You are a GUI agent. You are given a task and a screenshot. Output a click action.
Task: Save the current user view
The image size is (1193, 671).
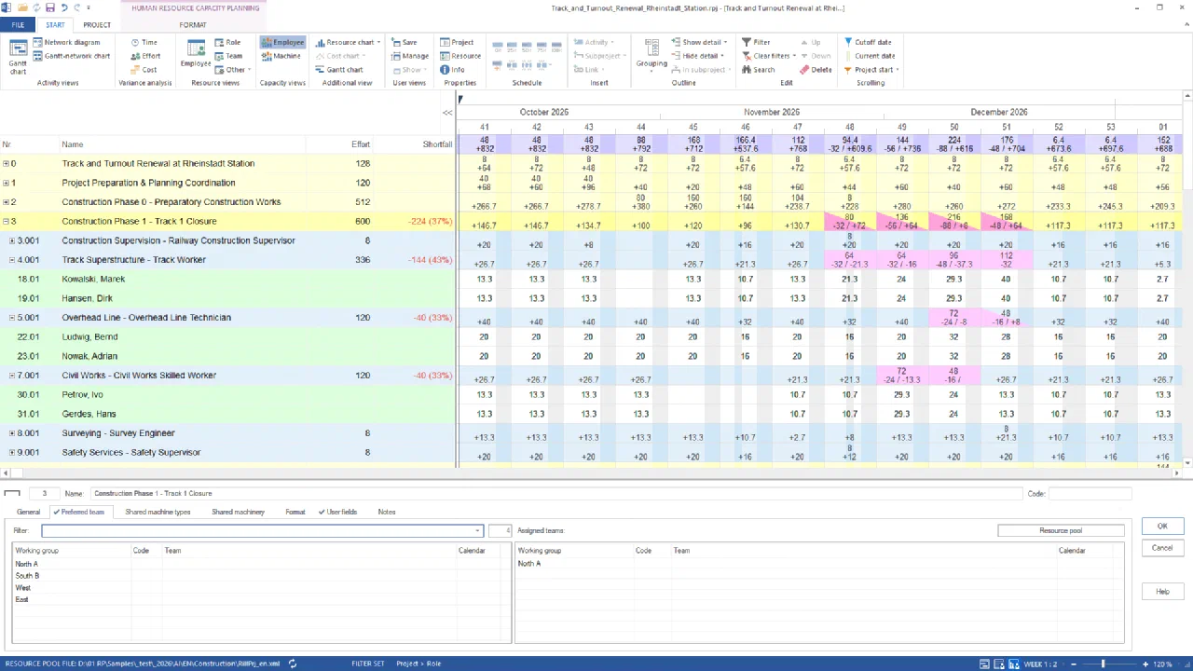point(405,42)
